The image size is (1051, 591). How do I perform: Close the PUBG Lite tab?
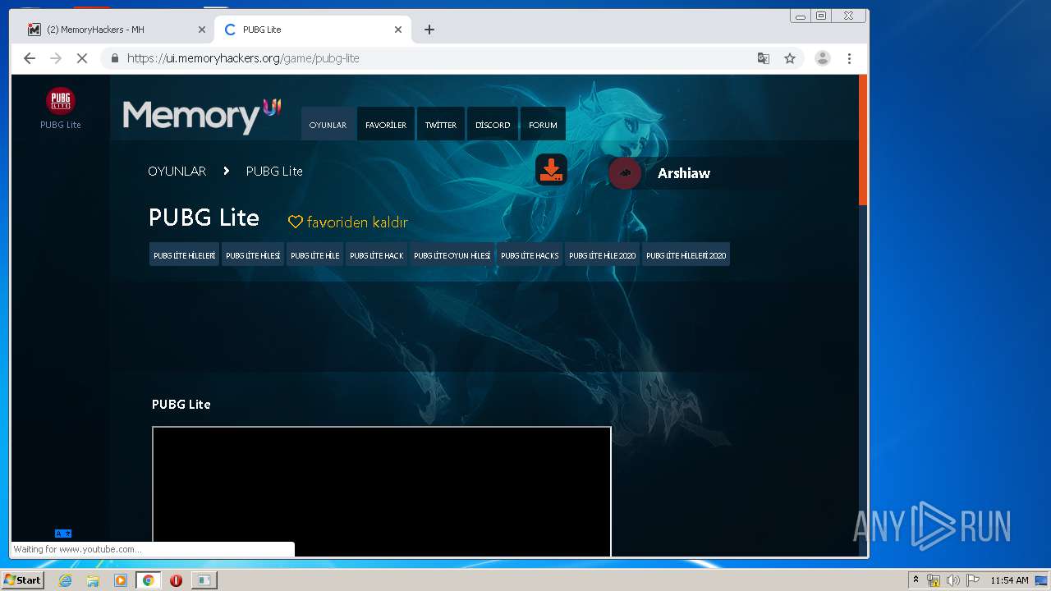click(398, 30)
